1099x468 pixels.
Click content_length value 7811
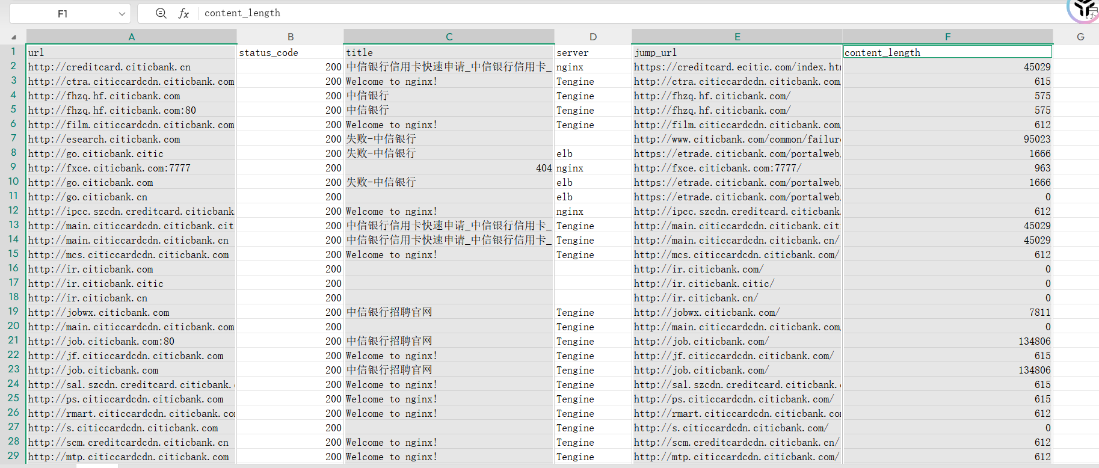pos(947,312)
